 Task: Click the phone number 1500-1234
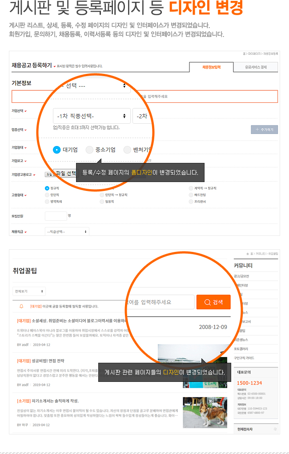click(x=249, y=383)
